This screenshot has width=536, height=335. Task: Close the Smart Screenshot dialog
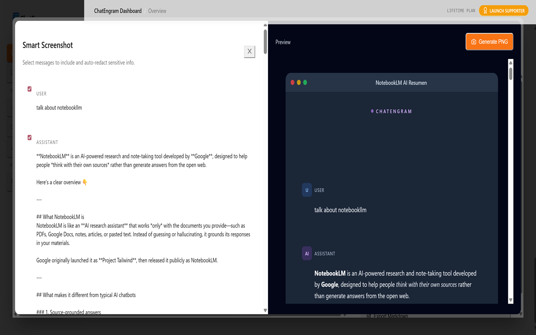click(249, 52)
